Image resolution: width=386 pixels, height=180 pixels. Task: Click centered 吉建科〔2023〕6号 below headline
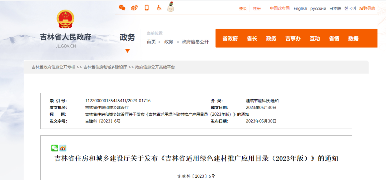[x=196, y=176]
